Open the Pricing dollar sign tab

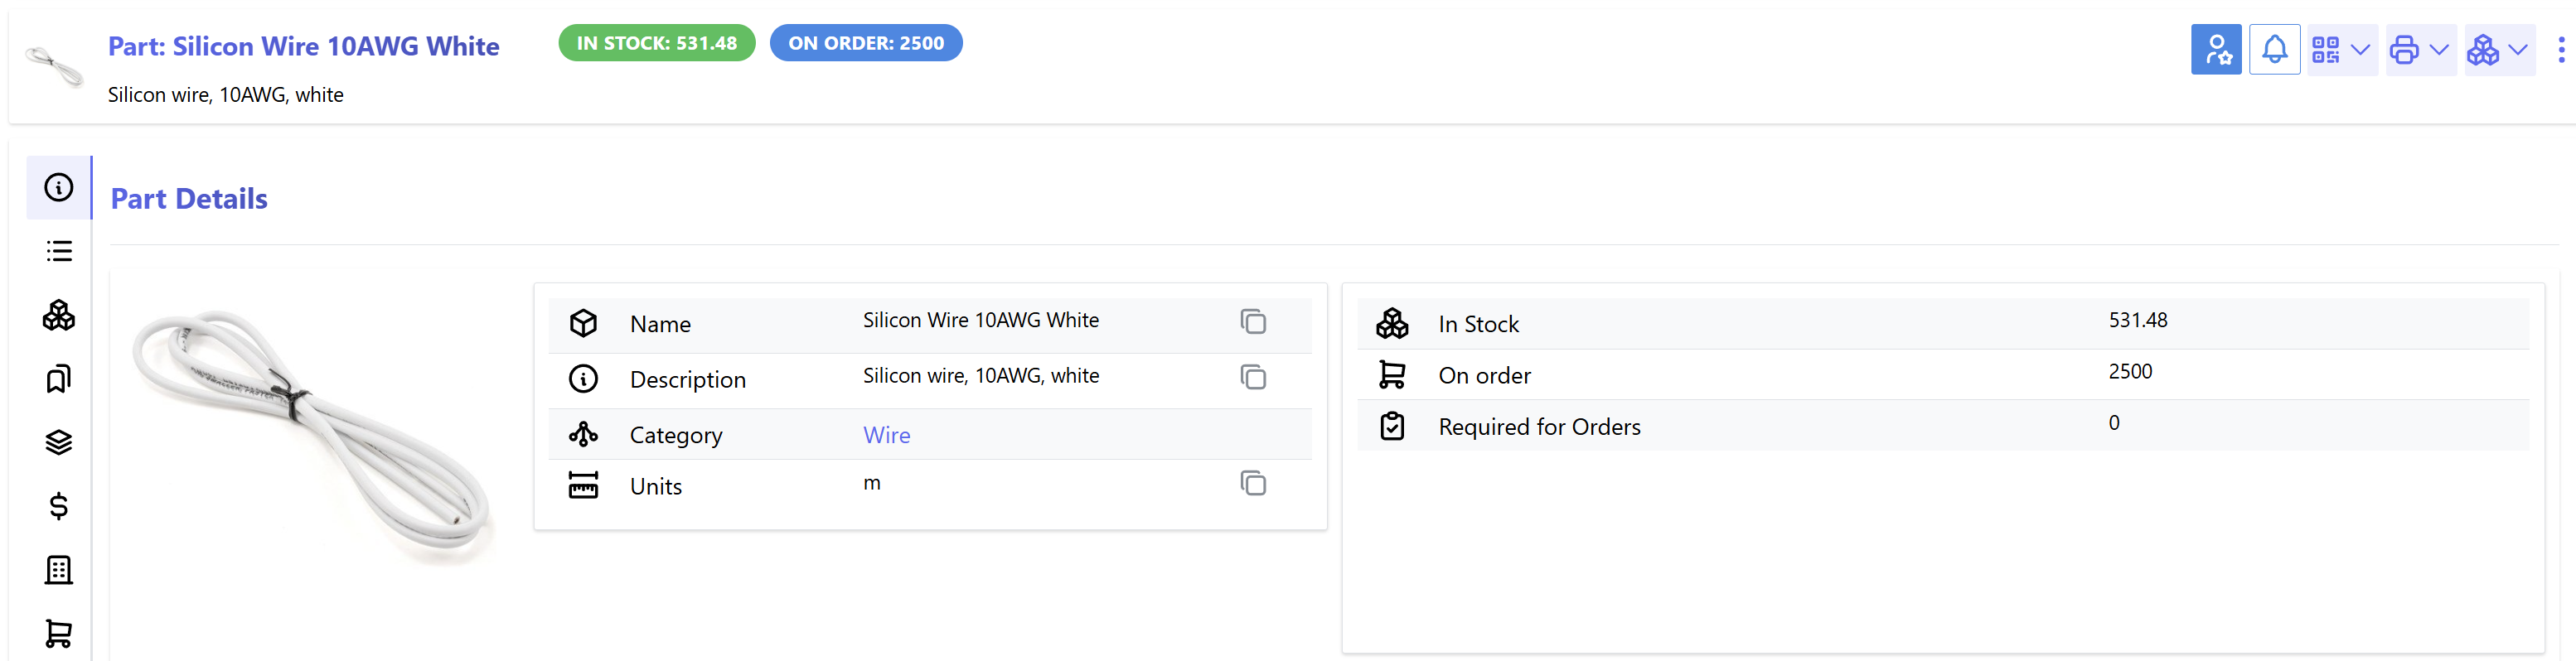tap(59, 506)
